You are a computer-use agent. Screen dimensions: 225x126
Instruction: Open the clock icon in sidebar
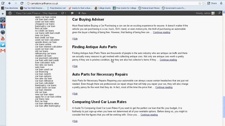point(3,20)
